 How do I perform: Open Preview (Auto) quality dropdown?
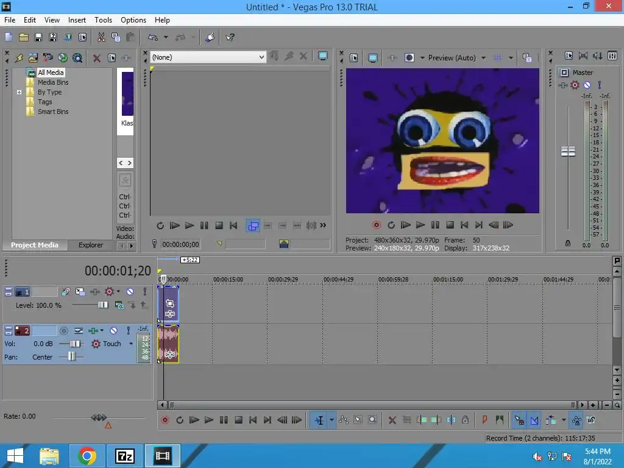[x=483, y=58]
